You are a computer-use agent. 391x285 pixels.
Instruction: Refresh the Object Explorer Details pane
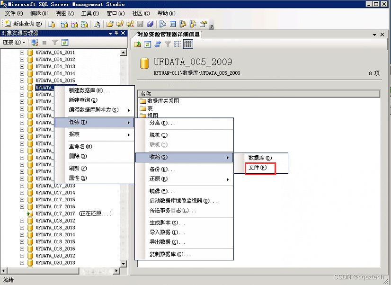[148, 45]
